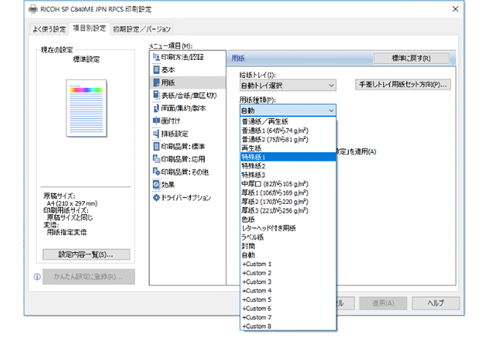Click the 印刷品質:その他 icon

point(156,172)
